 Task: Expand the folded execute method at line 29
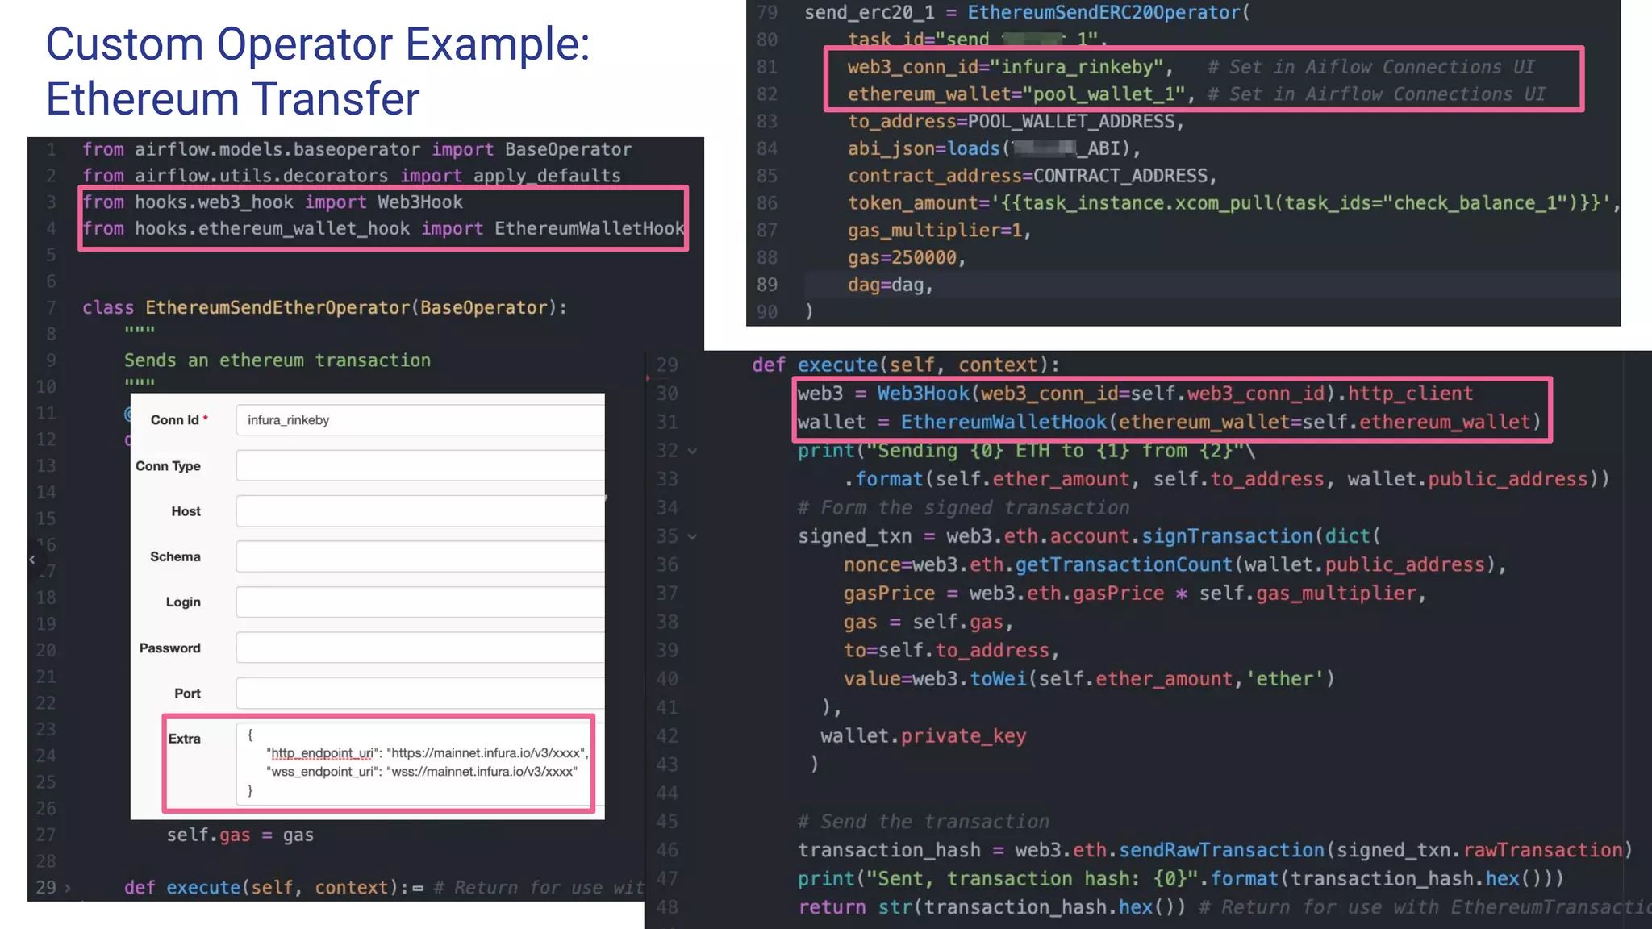coord(68,888)
